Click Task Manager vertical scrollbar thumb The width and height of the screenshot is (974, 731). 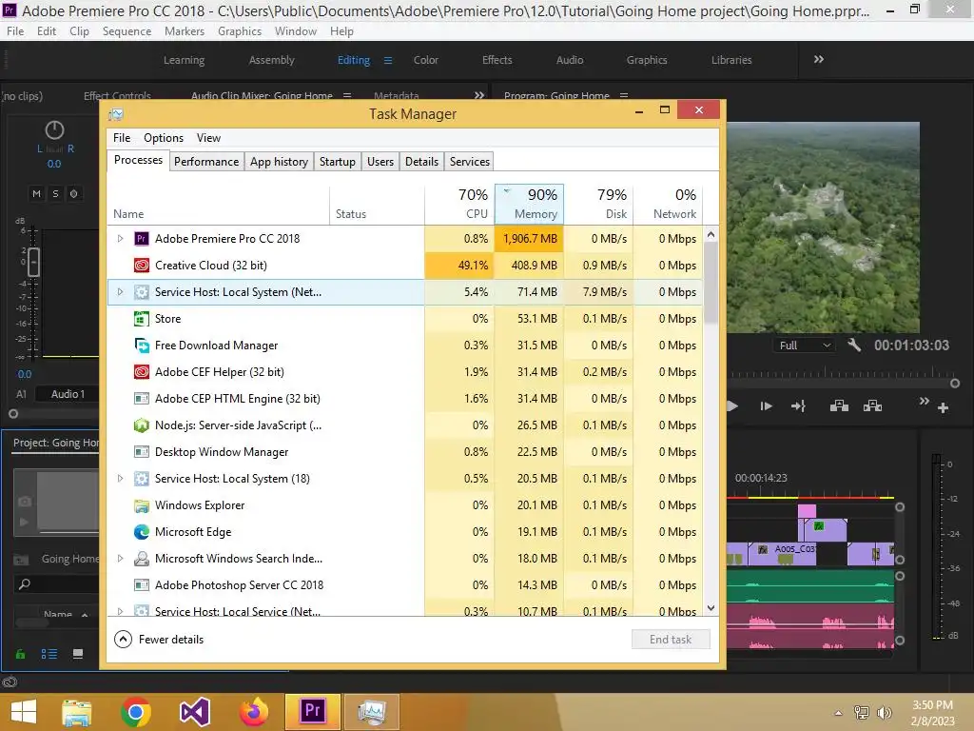pyautogui.click(x=711, y=283)
